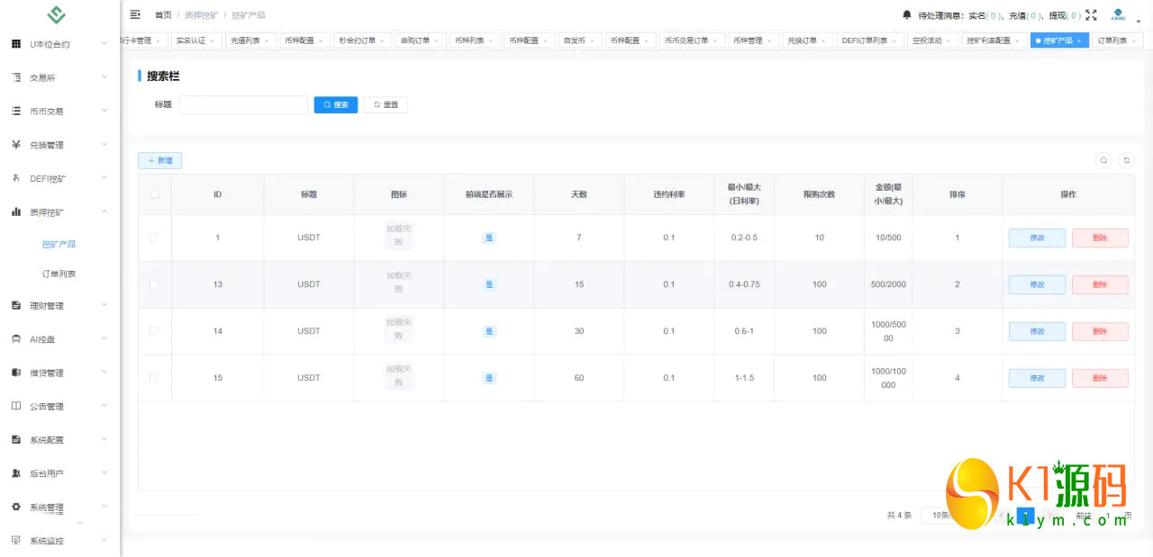
Task: Click the blue 搜索 button
Action: coord(336,104)
